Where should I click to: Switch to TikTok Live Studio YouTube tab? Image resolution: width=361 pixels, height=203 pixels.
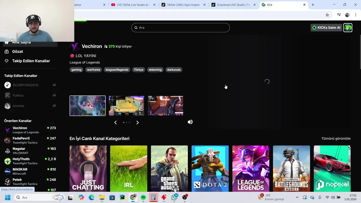click(133, 5)
